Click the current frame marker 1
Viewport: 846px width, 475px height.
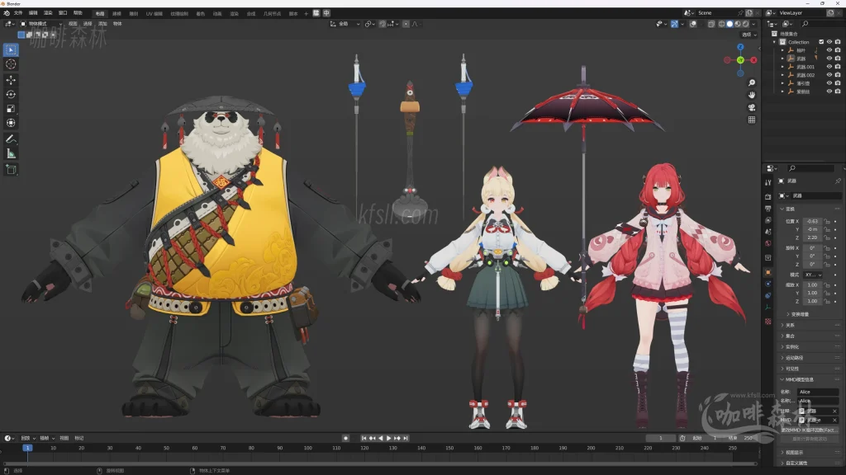pyautogui.click(x=27, y=448)
